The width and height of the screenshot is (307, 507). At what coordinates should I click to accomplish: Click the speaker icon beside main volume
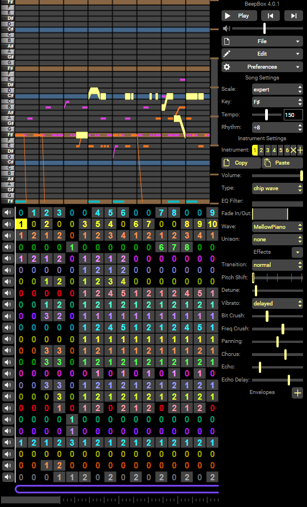[227, 28]
